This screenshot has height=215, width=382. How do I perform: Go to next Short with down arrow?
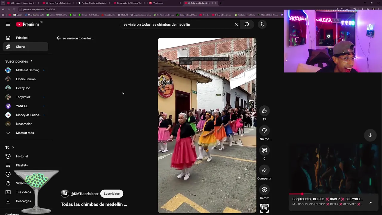(370, 135)
